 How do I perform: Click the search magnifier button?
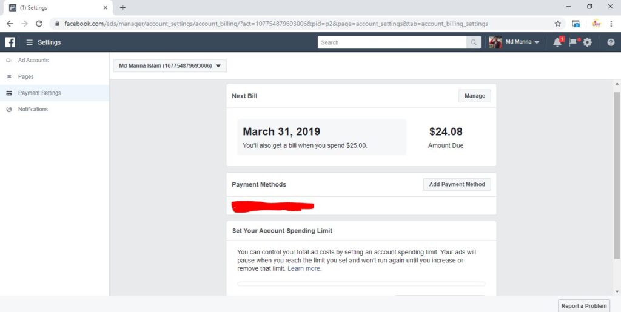(473, 42)
